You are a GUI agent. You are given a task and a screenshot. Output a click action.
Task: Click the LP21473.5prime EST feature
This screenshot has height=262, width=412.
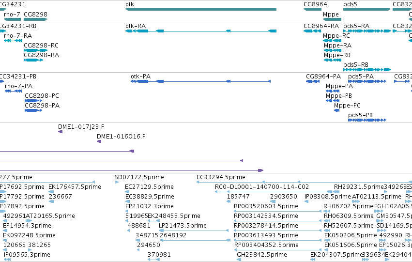[194, 231]
